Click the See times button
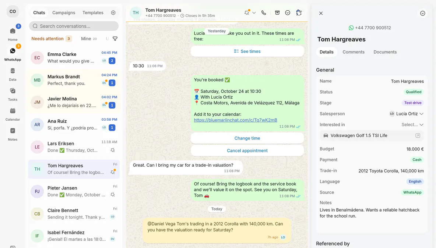This screenshot has height=248, width=436. coord(247,52)
